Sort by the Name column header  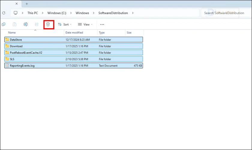click(12, 32)
